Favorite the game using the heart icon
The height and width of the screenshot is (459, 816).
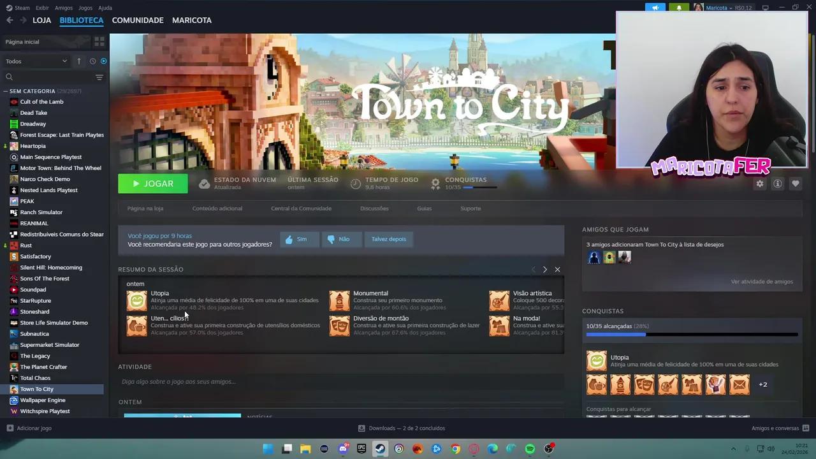click(x=796, y=183)
